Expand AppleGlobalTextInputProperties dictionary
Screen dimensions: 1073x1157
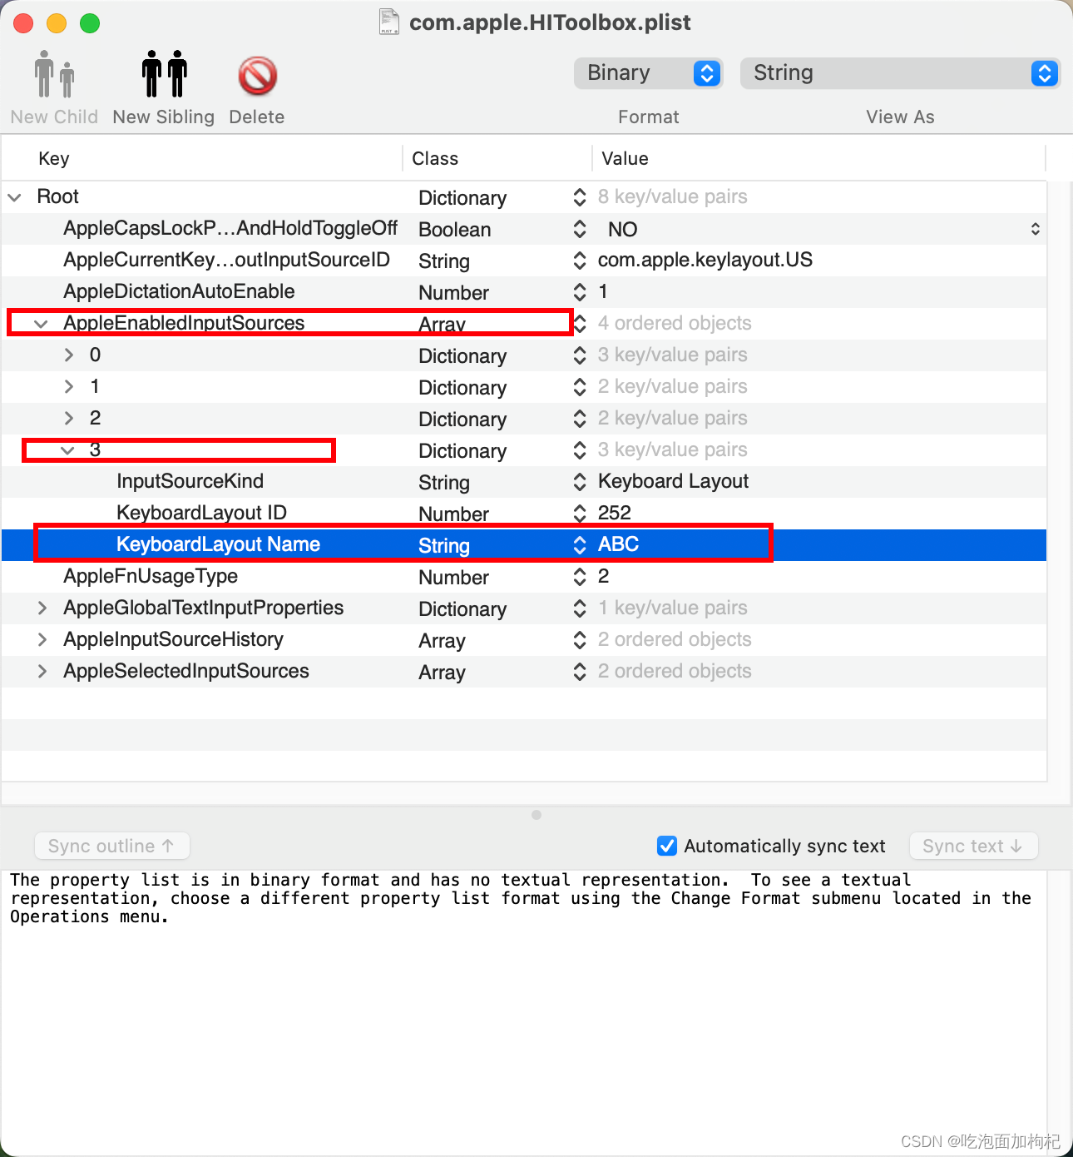click(42, 608)
